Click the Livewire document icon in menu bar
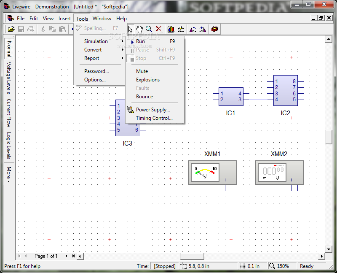 (11, 18)
